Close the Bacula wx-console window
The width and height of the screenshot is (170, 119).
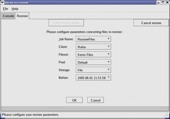pyautogui.click(x=167, y=2)
